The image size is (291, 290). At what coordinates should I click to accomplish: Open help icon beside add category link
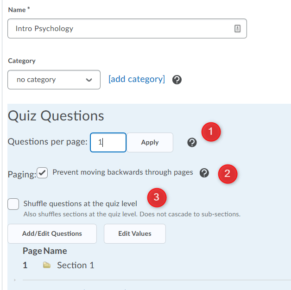(177, 80)
